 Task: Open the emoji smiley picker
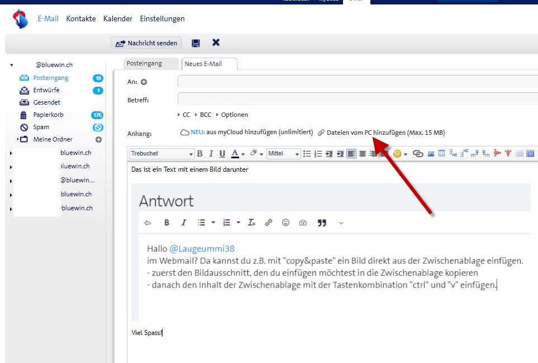pyautogui.click(x=397, y=154)
